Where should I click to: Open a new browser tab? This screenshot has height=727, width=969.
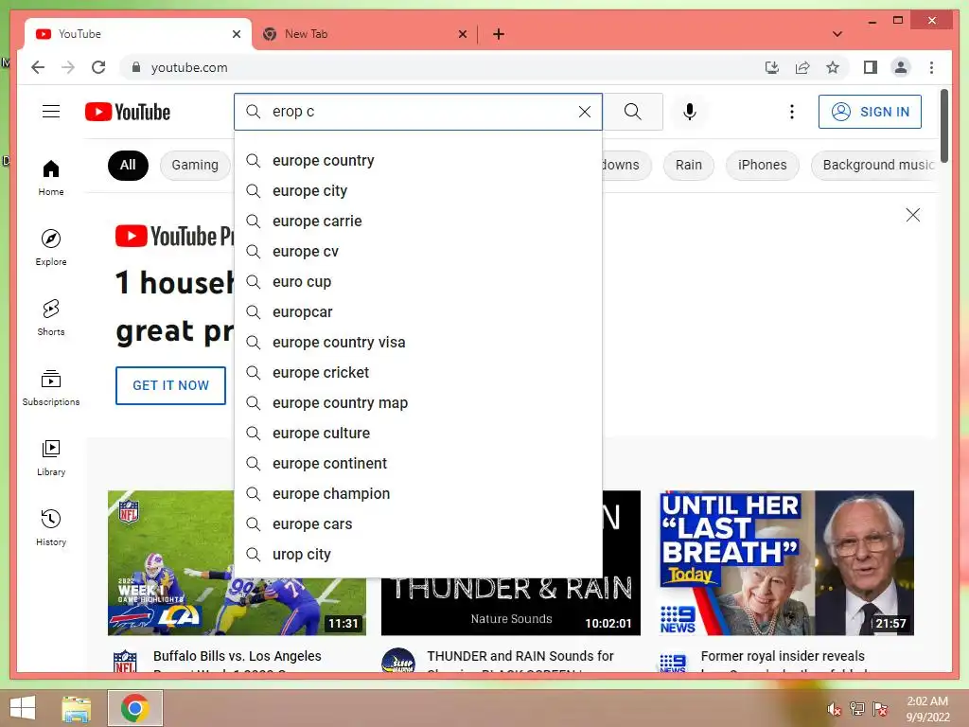[x=499, y=34]
